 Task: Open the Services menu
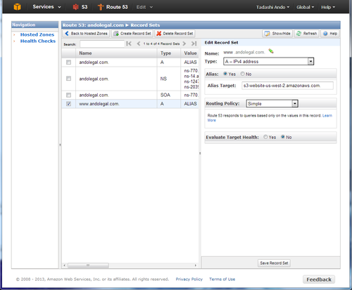[46, 7]
